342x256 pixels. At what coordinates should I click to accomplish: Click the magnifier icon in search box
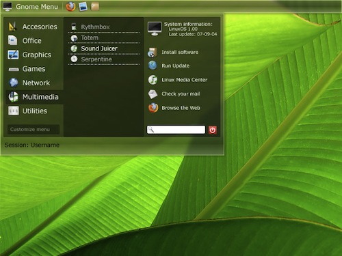(x=151, y=130)
